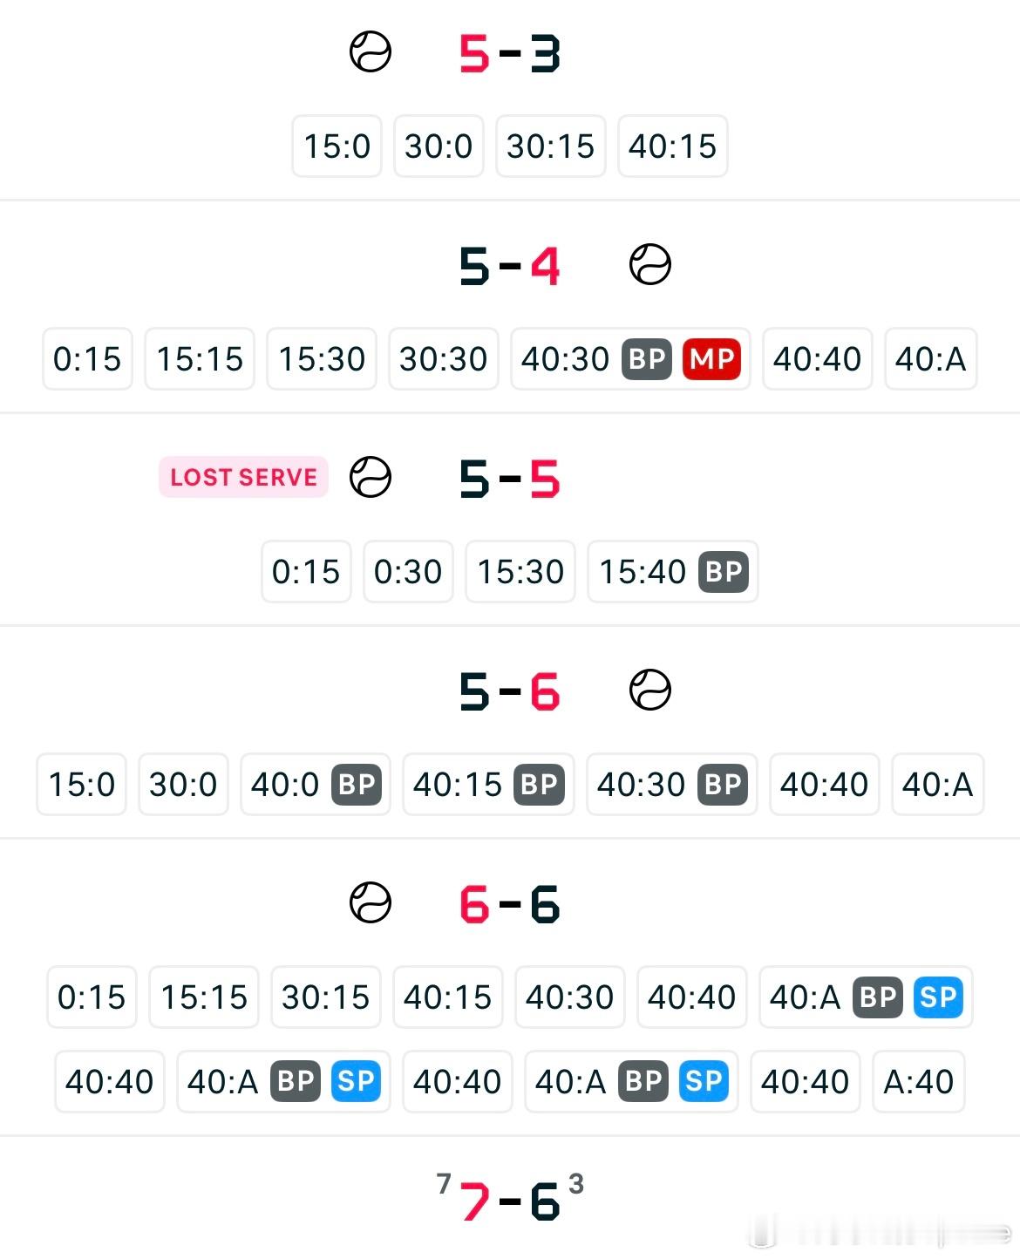1020x1259 pixels.
Task: Open the 7-6 tiebreak score header
Action: click(x=510, y=1201)
